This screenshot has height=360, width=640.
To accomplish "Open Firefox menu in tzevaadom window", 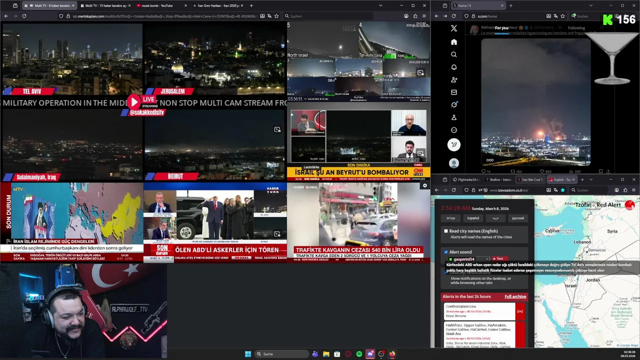I will [x=633, y=190].
